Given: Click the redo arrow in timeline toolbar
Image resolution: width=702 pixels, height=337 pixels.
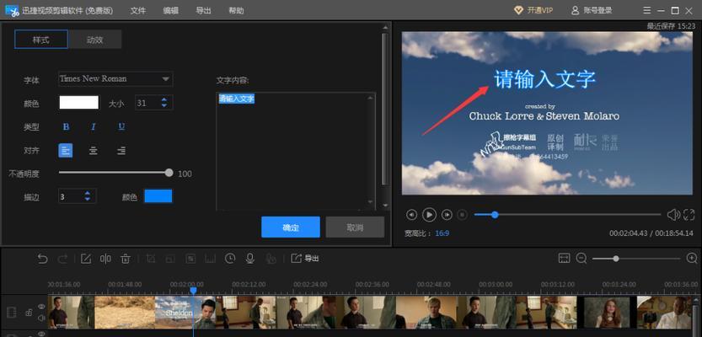Looking at the screenshot, I should coord(62,259).
